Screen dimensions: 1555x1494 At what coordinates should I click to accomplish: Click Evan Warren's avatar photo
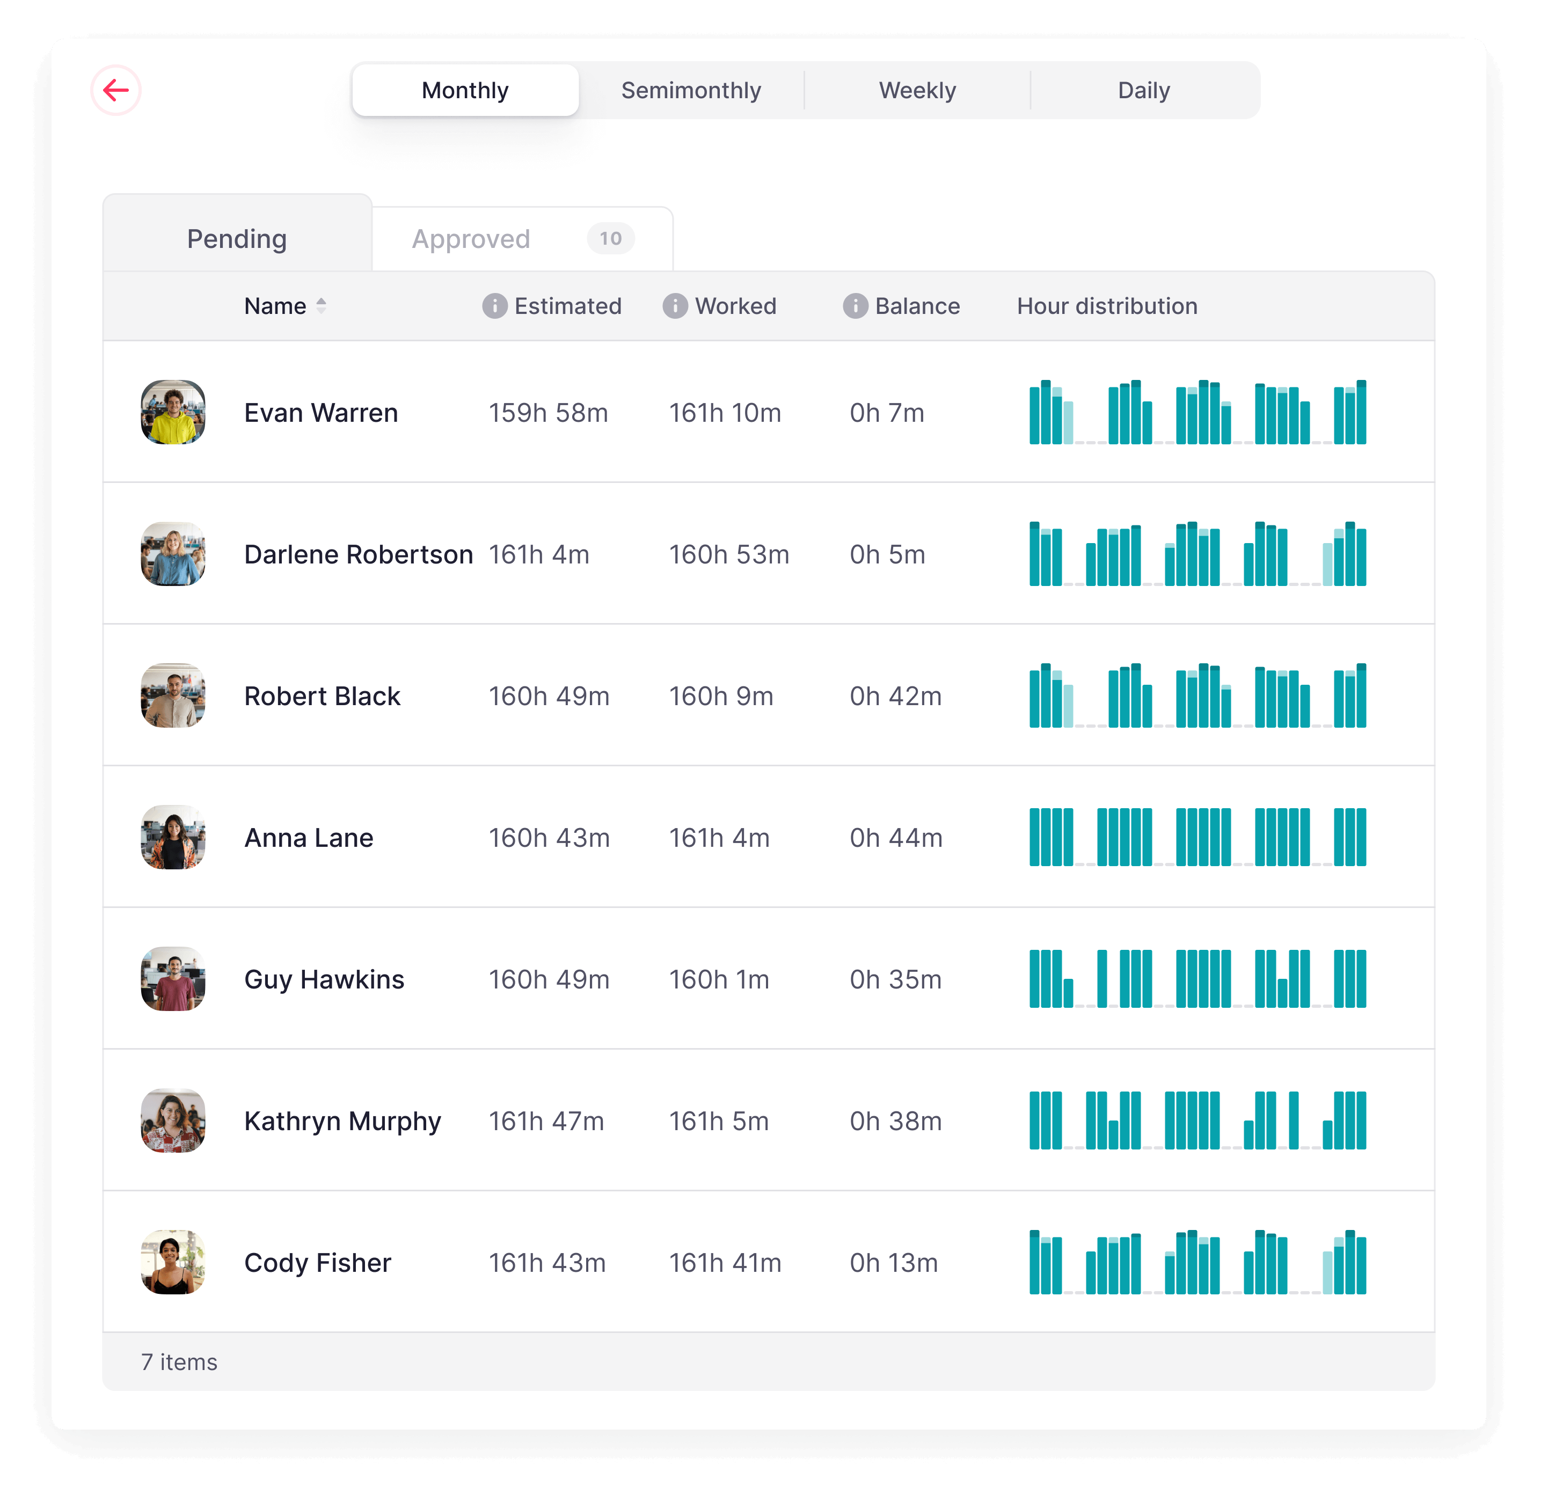tap(173, 412)
